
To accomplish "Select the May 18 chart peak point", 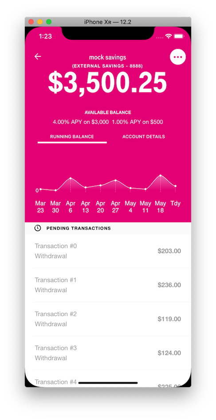I will click(x=160, y=175).
